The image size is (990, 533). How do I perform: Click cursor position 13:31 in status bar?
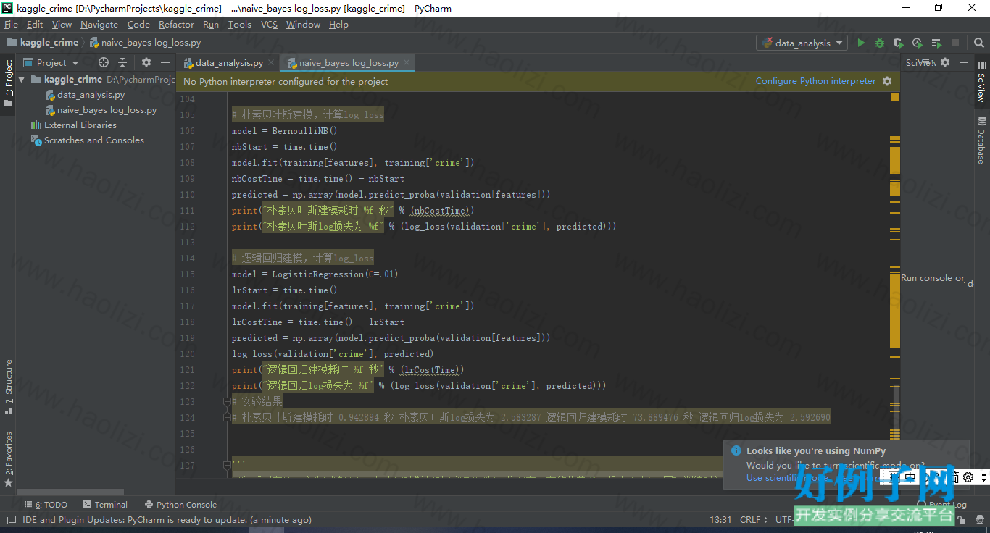tap(720, 519)
